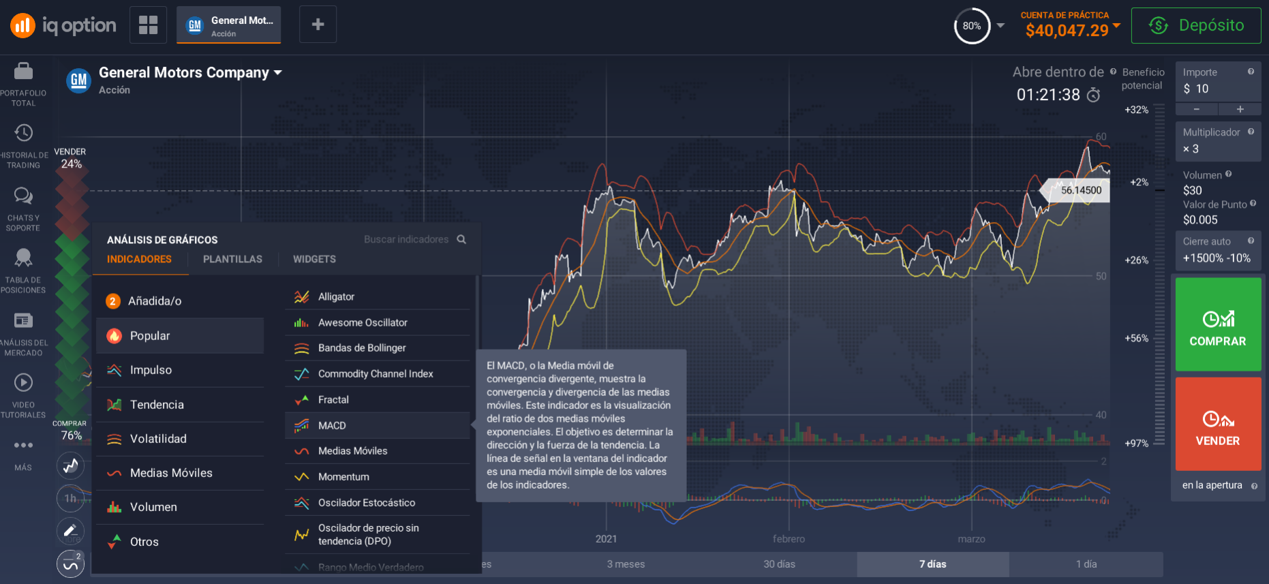Open the 1h candle interval selector

click(71, 498)
